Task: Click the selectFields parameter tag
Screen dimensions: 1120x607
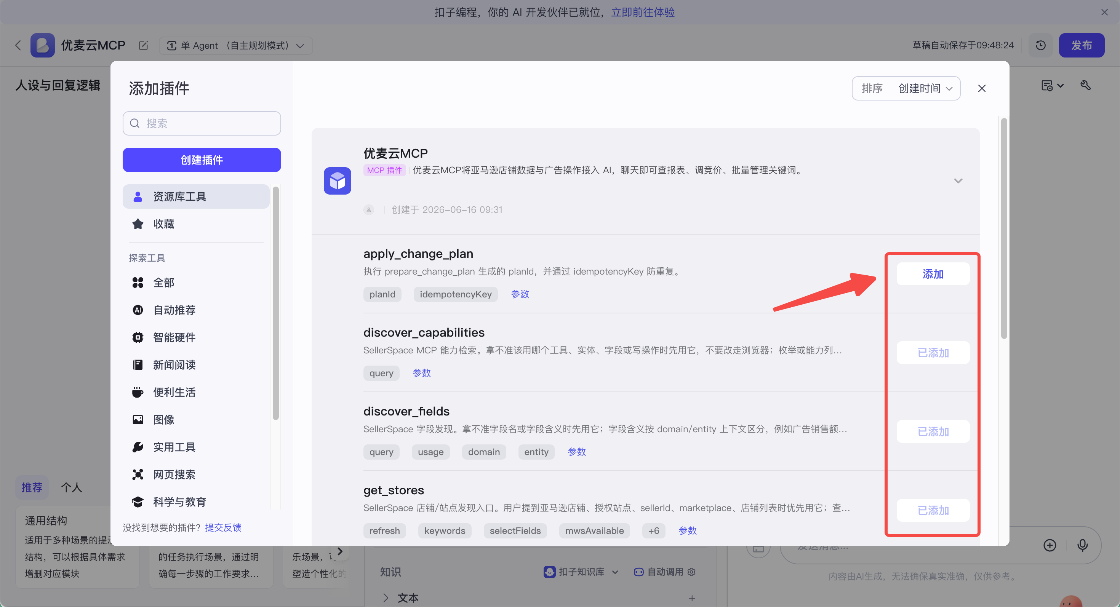Action: pos(515,530)
